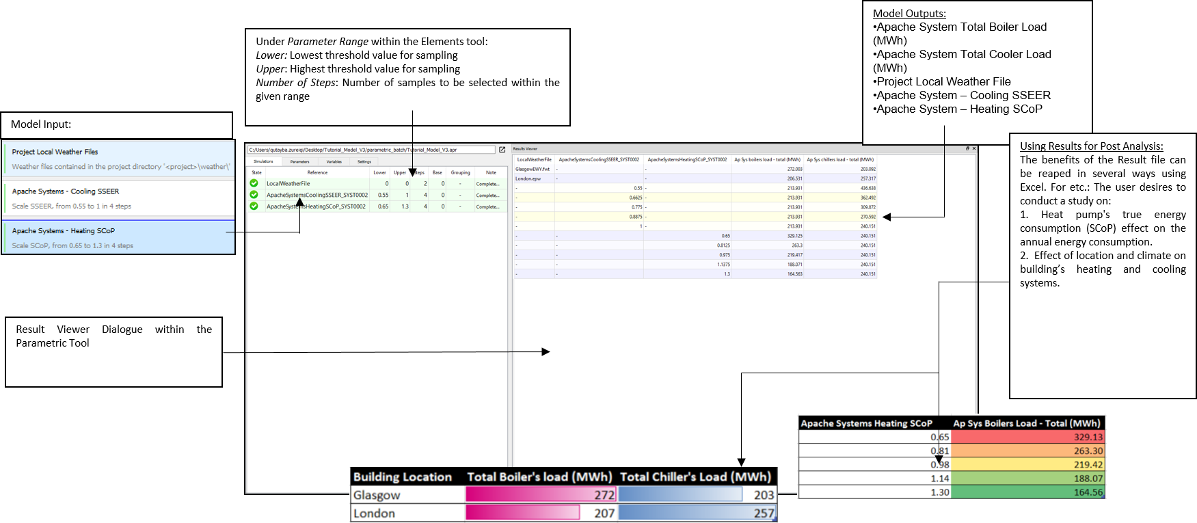The width and height of the screenshot is (1197, 523).
Task: Click green check icon for LocalWeatherFile row
Action: pos(254,183)
